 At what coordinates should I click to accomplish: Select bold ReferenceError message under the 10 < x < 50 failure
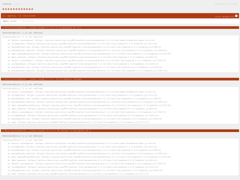[22, 136]
